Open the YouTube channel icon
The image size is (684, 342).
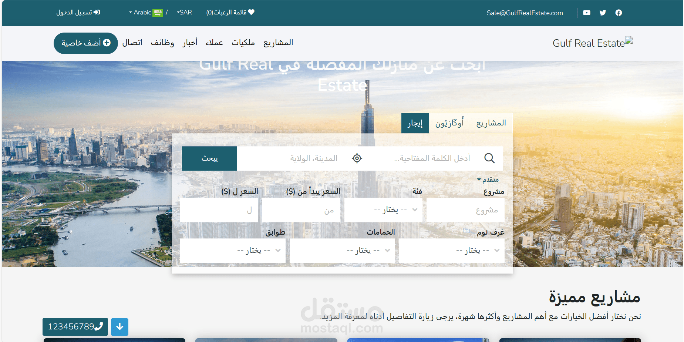[x=587, y=13]
